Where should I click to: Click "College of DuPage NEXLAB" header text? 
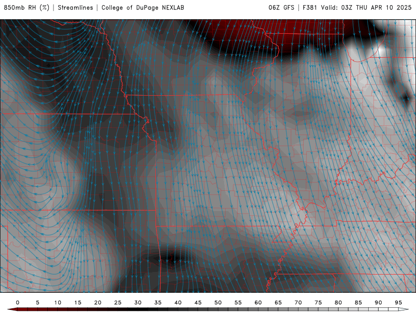142,8
